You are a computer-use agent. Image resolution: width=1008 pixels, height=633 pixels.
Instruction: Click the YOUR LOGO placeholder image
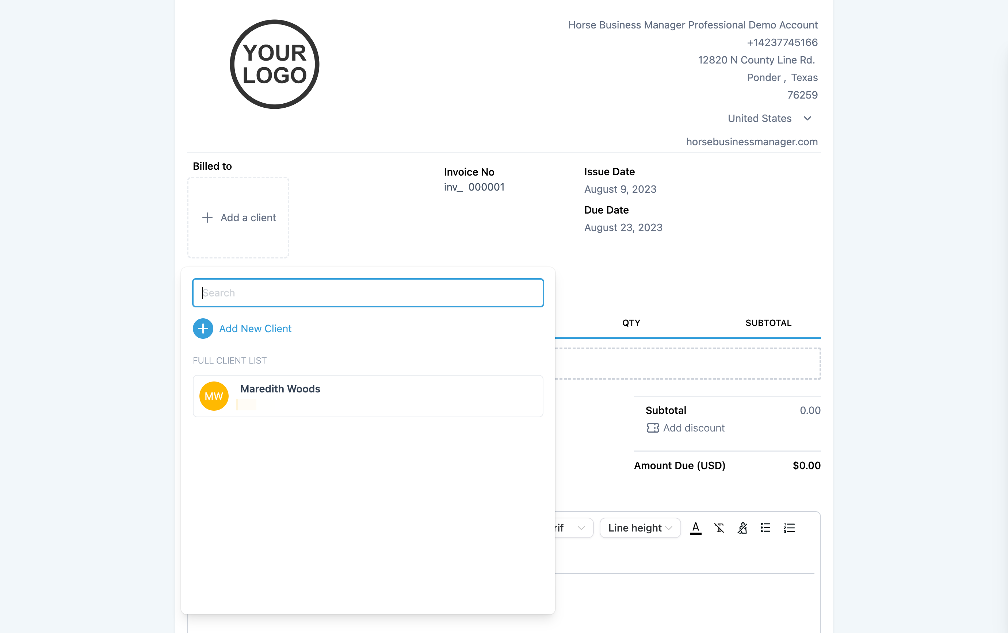(x=275, y=64)
